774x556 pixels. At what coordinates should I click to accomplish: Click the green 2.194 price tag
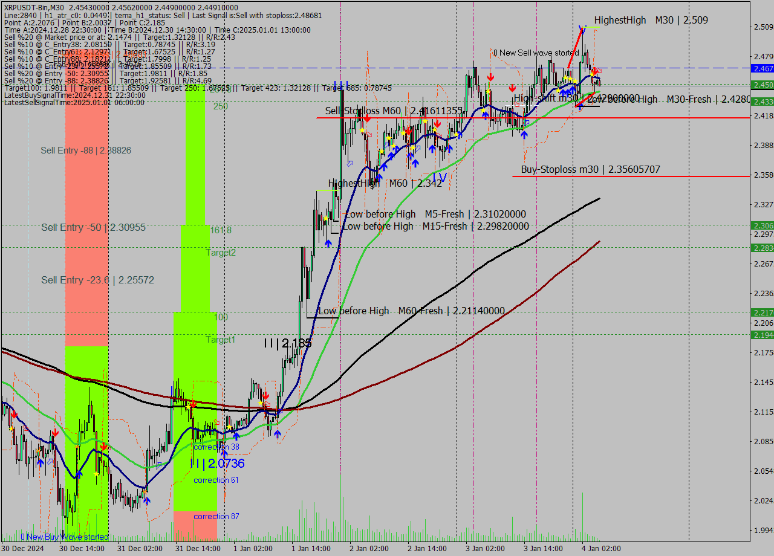point(762,335)
